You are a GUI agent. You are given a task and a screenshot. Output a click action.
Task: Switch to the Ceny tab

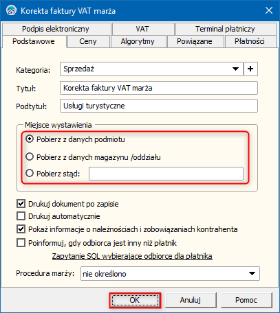[88, 41]
